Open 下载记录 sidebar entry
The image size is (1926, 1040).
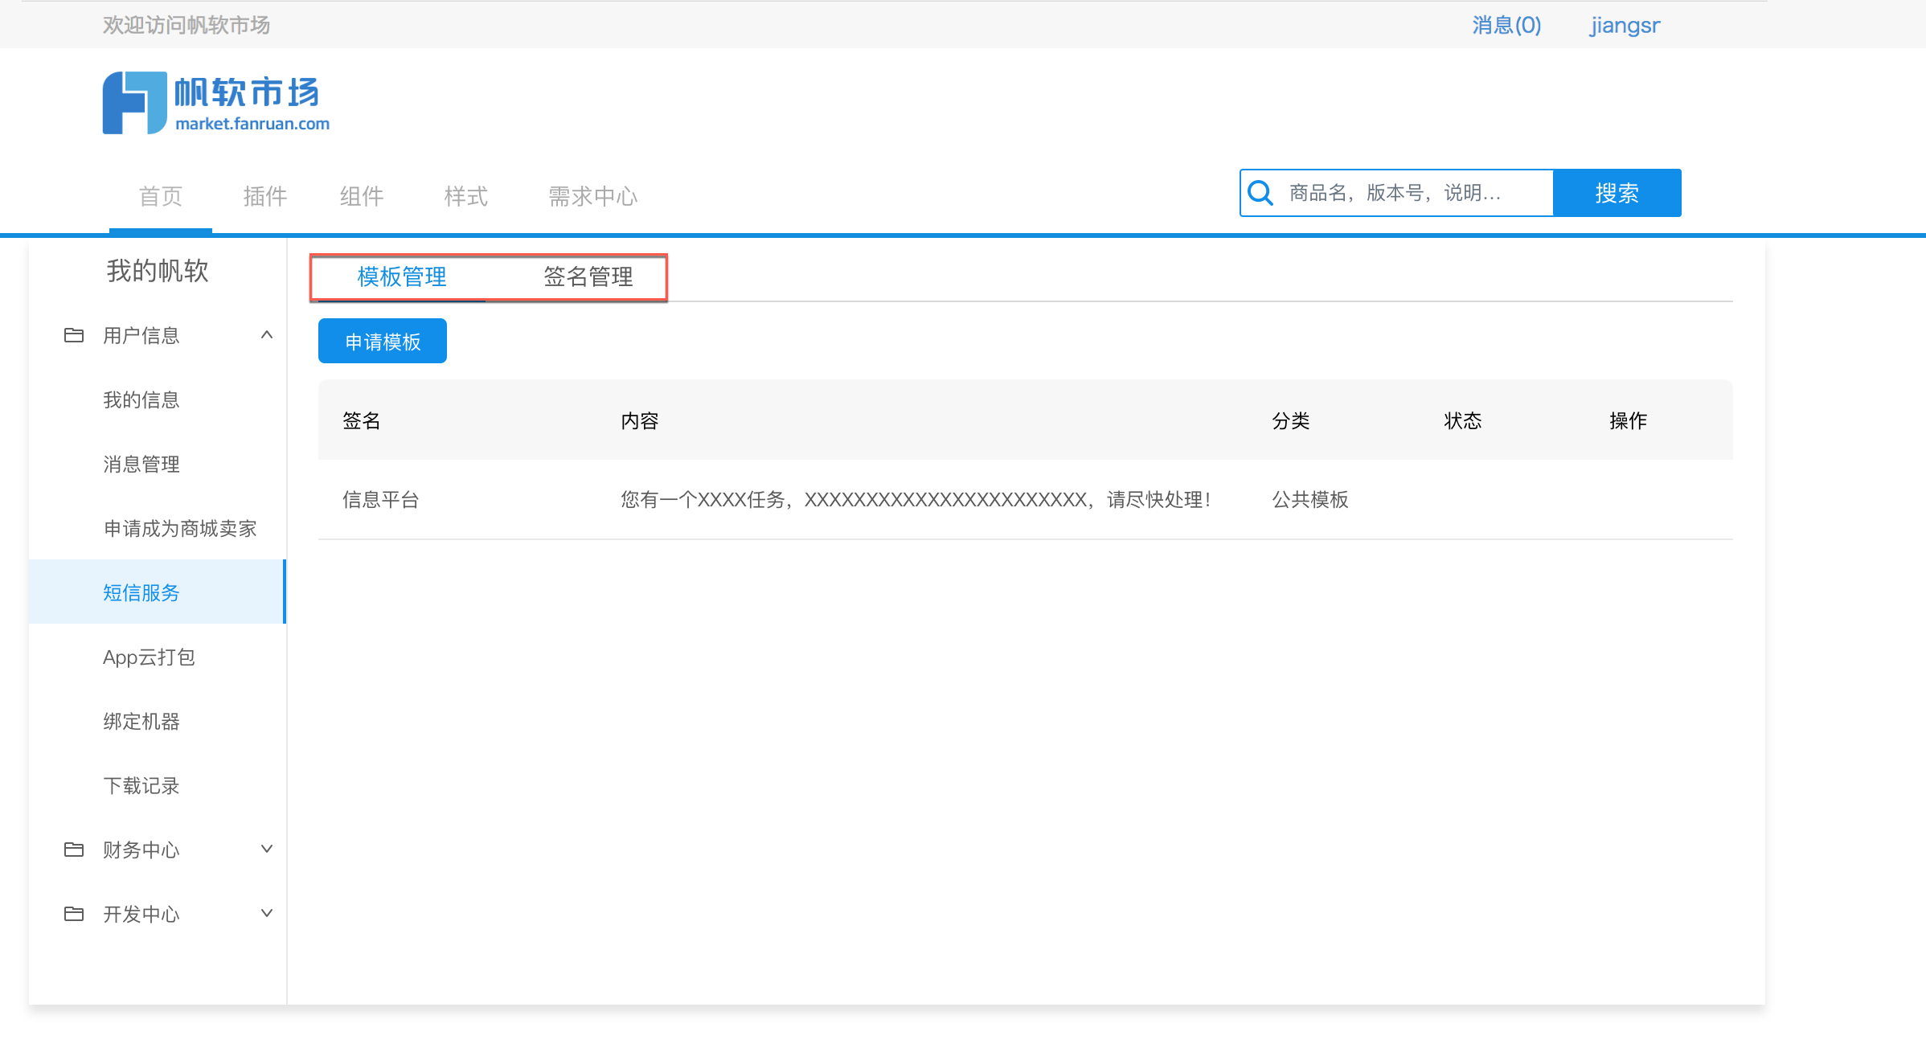141,786
